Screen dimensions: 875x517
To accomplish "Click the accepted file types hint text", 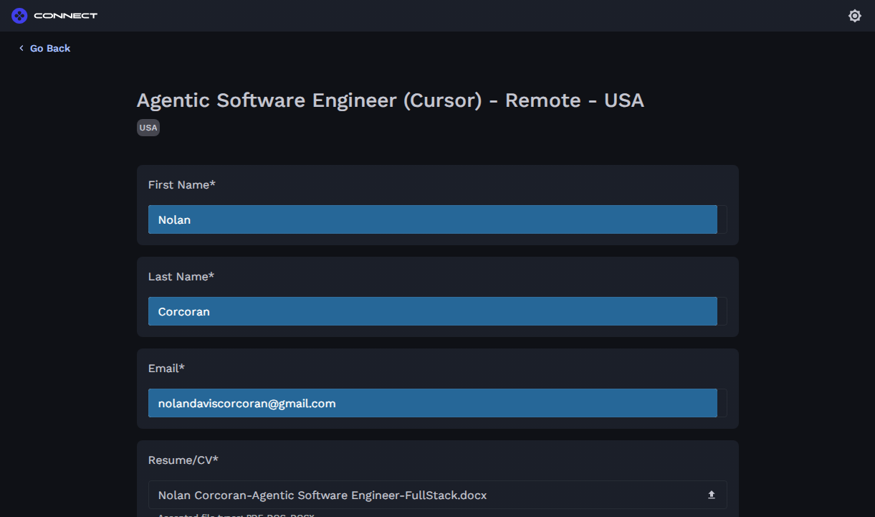I will pos(236,515).
